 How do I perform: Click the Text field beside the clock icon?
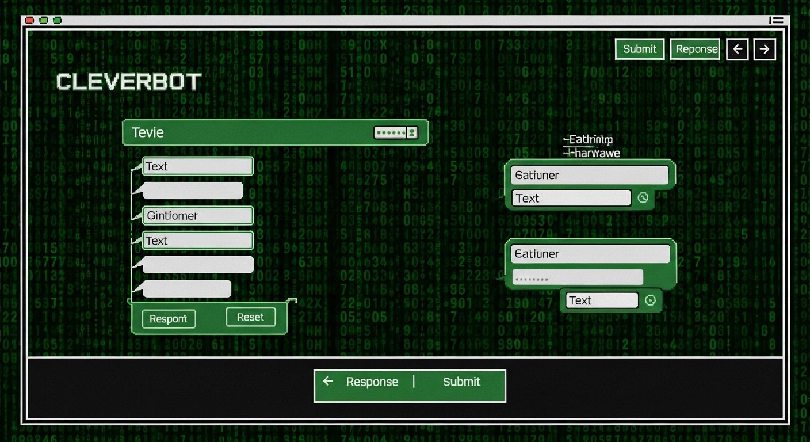pyautogui.click(x=571, y=199)
